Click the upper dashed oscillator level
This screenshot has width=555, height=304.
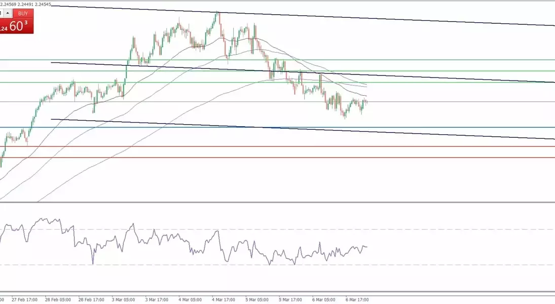pos(456,230)
